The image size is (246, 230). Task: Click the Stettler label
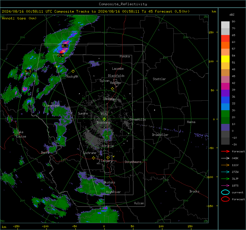pyautogui.click(x=159, y=79)
